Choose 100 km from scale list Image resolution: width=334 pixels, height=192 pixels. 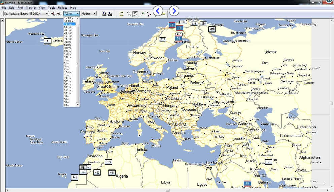click(70, 39)
